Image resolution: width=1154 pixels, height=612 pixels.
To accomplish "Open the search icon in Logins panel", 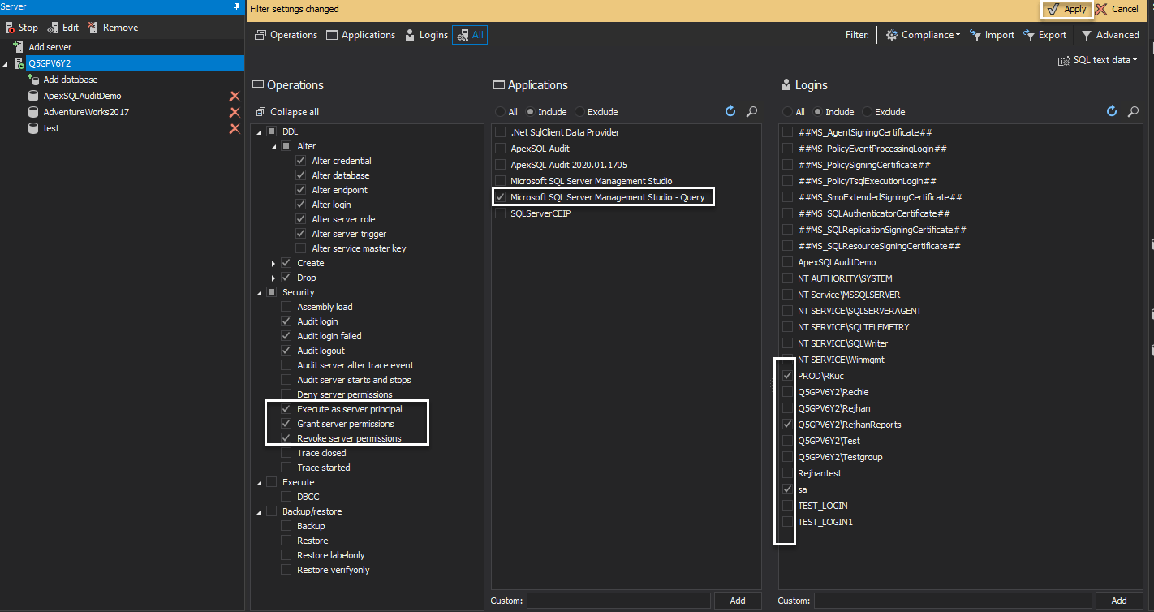I will coord(1133,112).
